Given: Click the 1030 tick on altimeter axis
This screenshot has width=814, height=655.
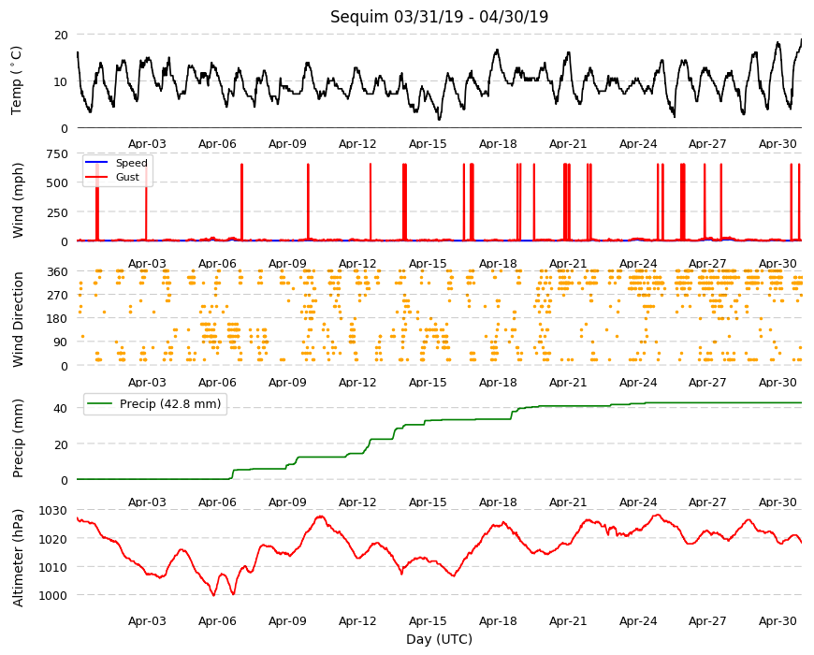Looking at the screenshot, I should tap(53, 511).
